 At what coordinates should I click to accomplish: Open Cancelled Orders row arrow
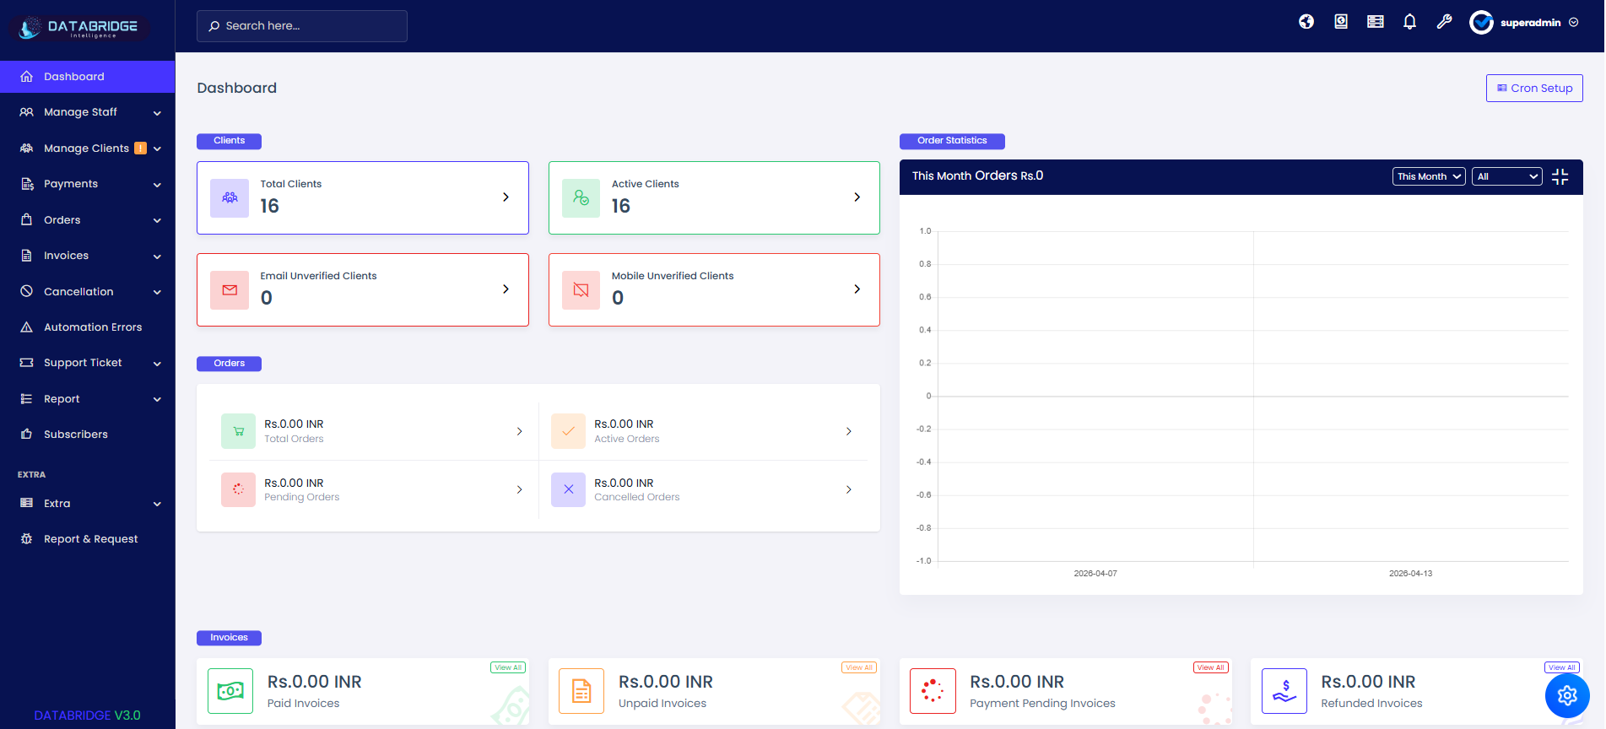[x=848, y=489]
